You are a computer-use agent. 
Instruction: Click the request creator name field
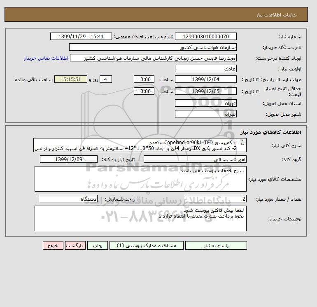click(x=153, y=58)
